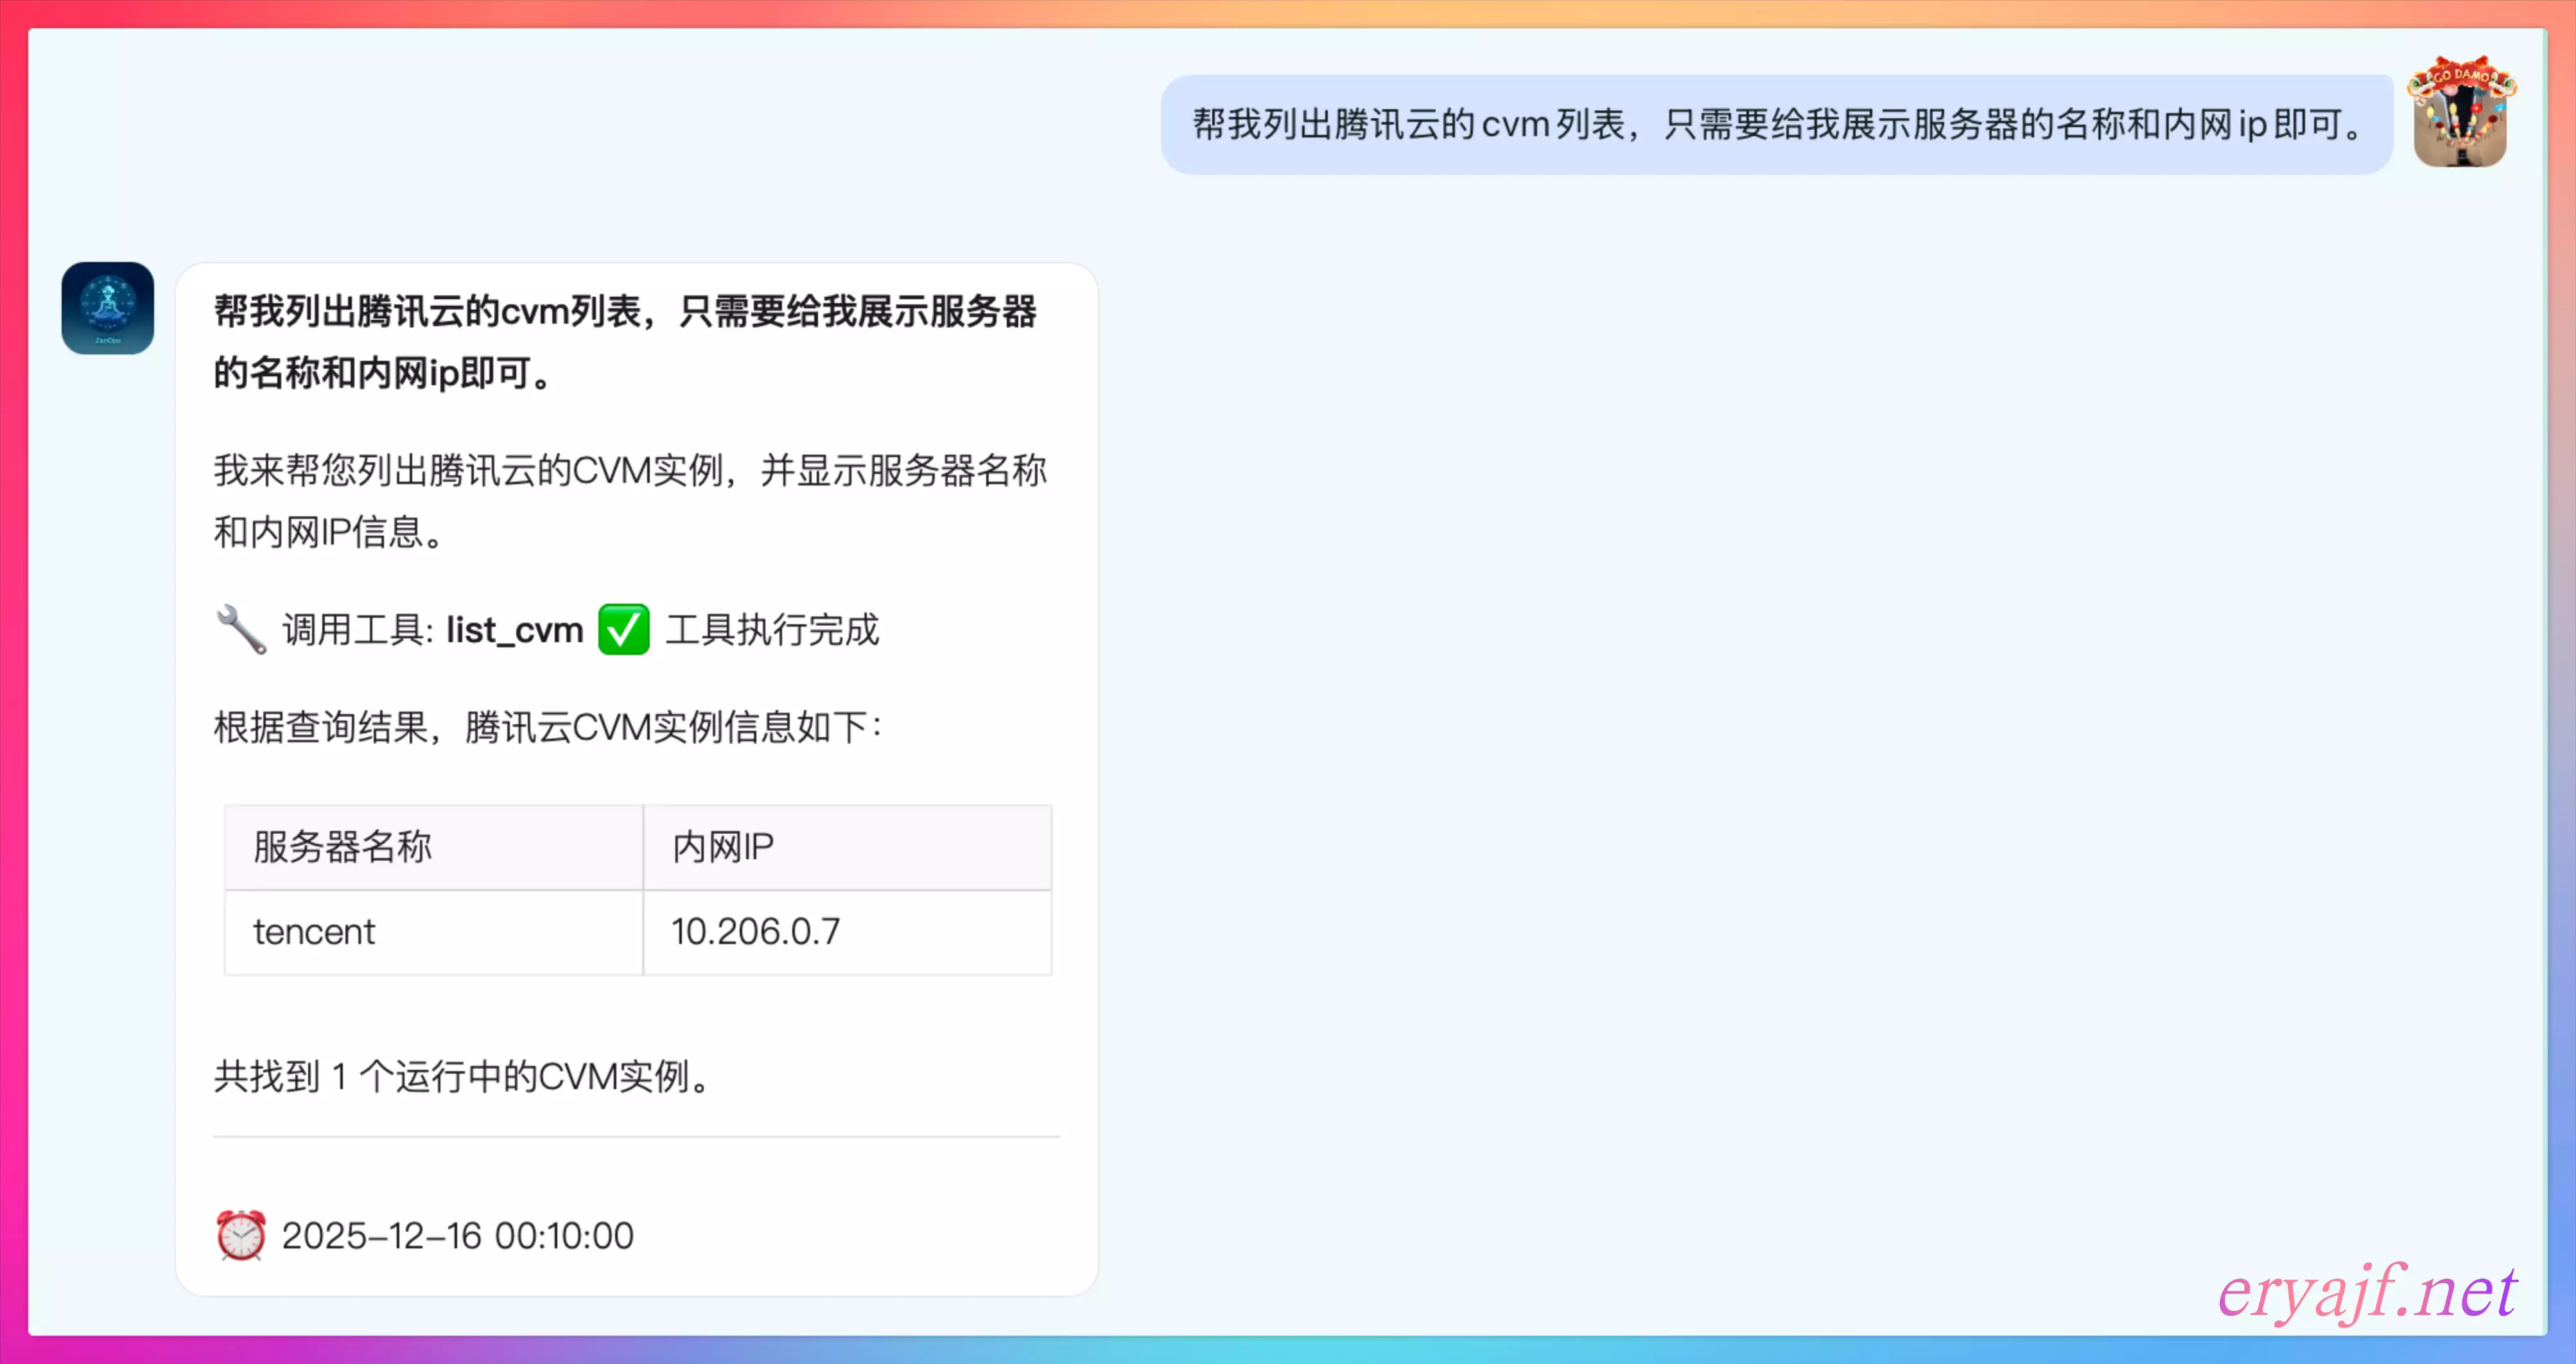Click the 调用工具 label text
2576x1364 pixels.
[357, 630]
